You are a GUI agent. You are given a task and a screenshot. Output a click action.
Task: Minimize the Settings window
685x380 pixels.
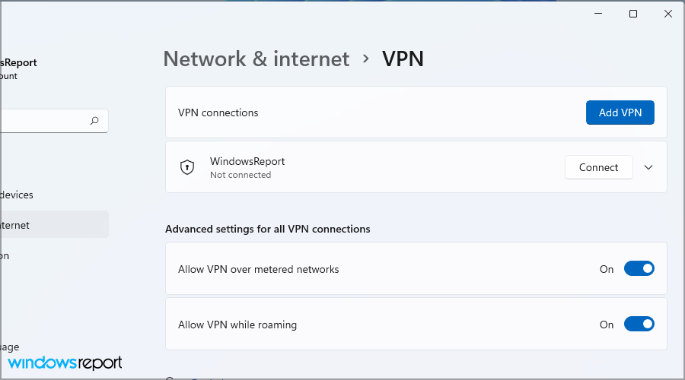click(597, 14)
